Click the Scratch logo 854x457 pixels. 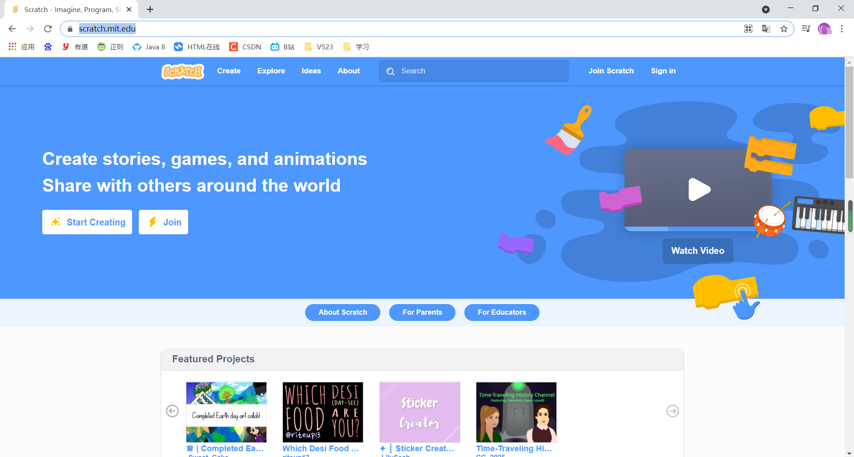(x=182, y=71)
